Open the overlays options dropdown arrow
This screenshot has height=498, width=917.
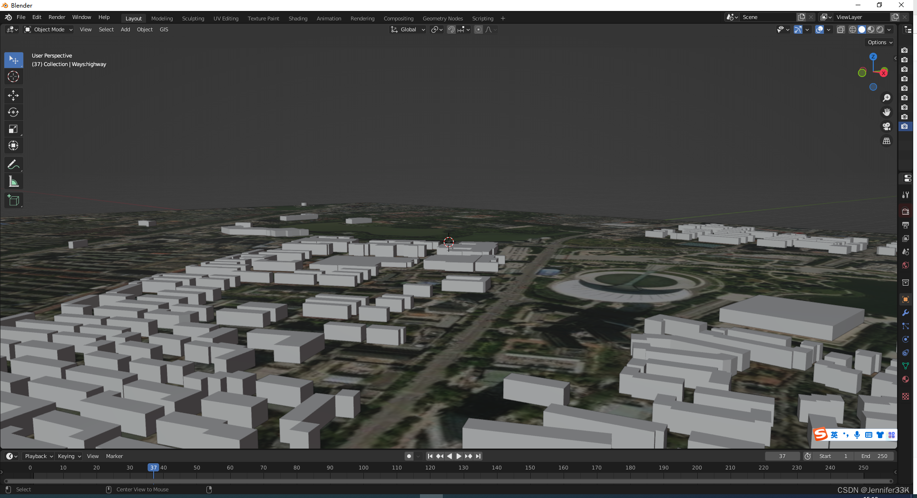(x=829, y=29)
